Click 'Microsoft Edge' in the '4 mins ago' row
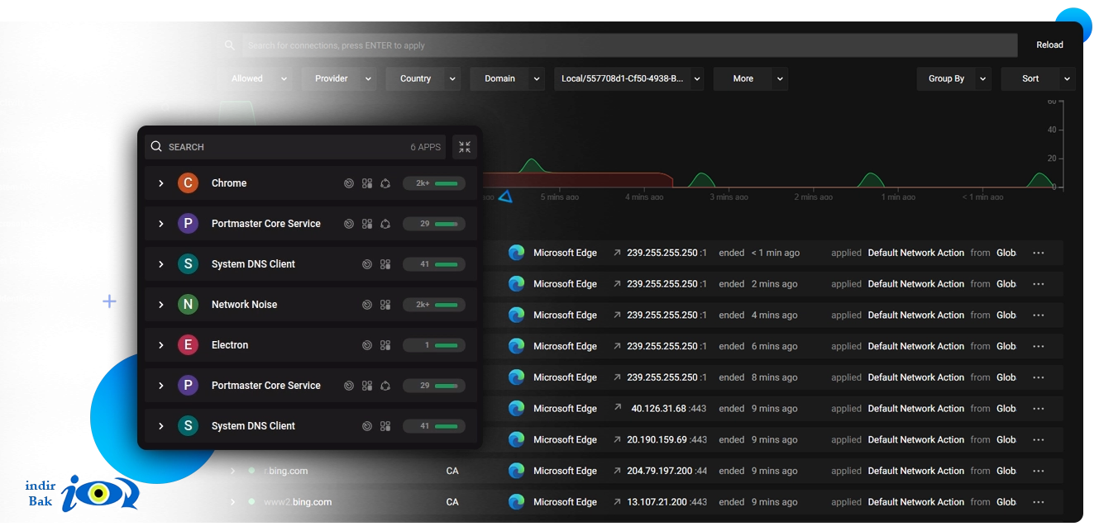 565,315
